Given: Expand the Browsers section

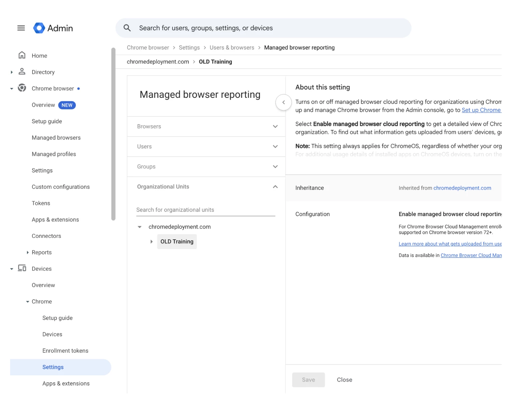Looking at the screenshot, I should pos(206,127).
